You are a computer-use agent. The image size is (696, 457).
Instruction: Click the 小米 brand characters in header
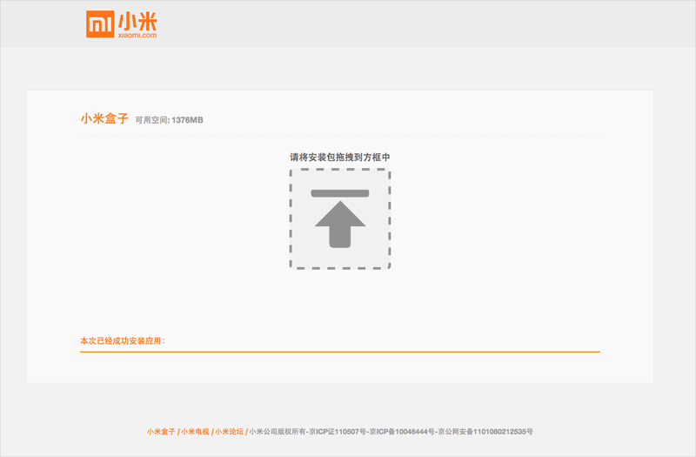(137, 21)
